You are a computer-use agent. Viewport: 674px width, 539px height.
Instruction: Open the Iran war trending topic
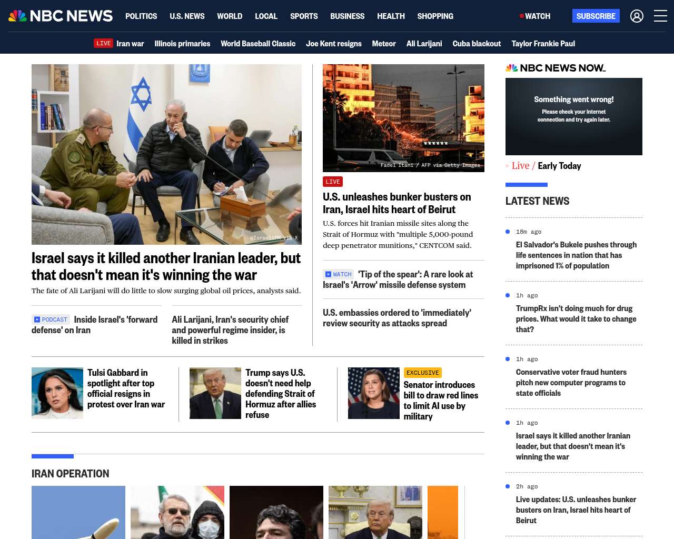point(130,44)
